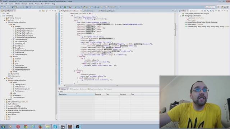Click the New file toolbar icon
The width and height of the screenshot is (230, 129).
(2, 7)
